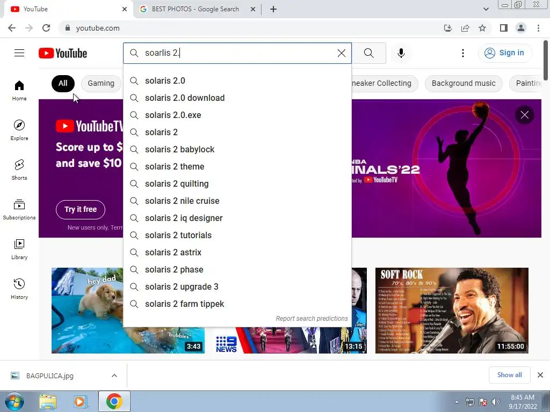Open a new tab with the plus button
This screenshot has height=412, width=550.
pos(273,9)
